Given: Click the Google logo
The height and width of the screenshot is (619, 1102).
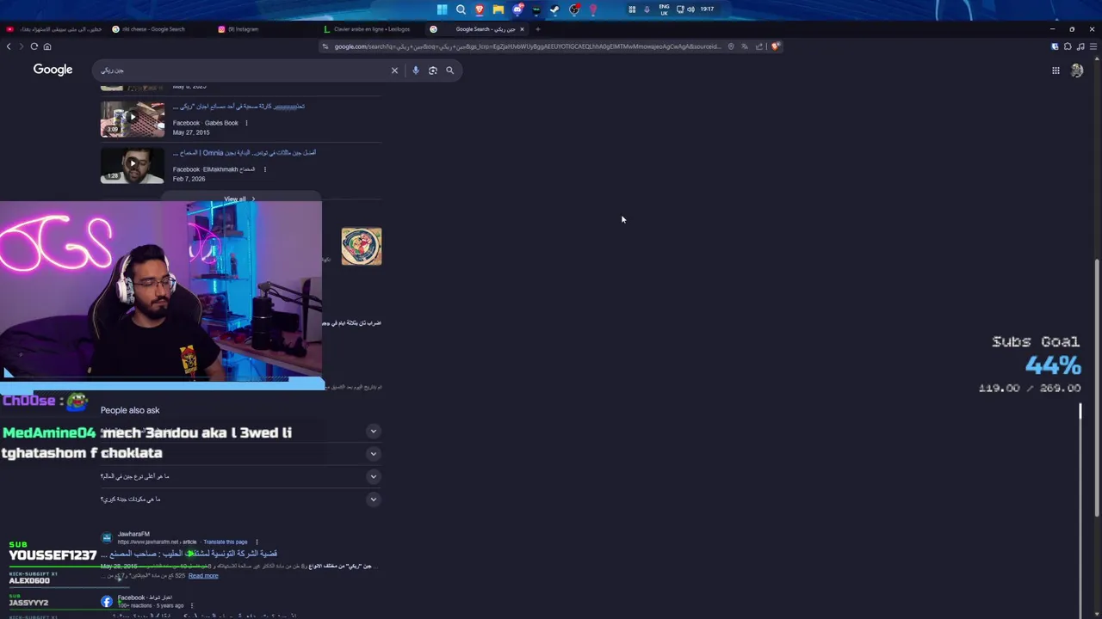Looking at the screenshot, I should (53, 70).
